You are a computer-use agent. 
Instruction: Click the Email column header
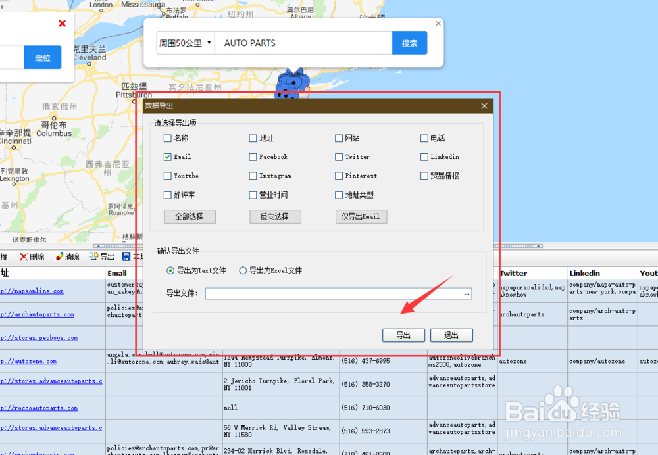pos(117,274)
